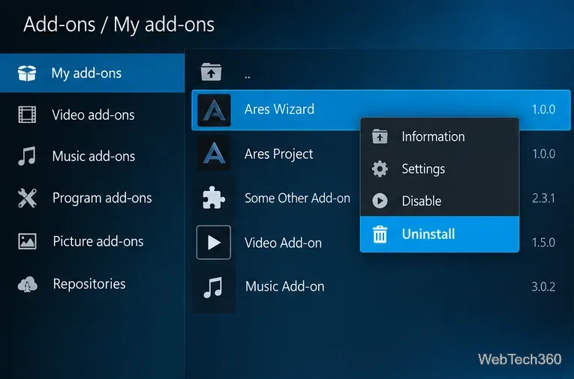Image resolution: width=574 pixels, height=379 pixels.
Task: Open the My add-ons category
Action: click(92, 73)
